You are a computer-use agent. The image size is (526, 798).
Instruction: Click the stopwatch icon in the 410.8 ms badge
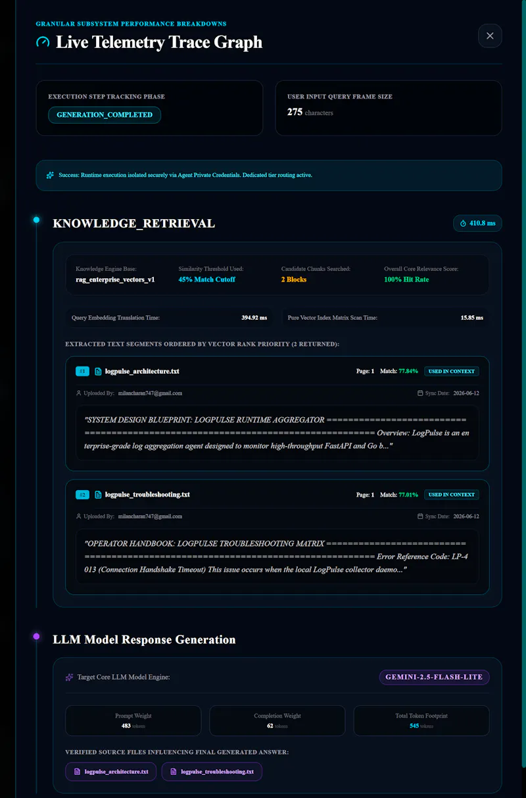click(463, 224)
